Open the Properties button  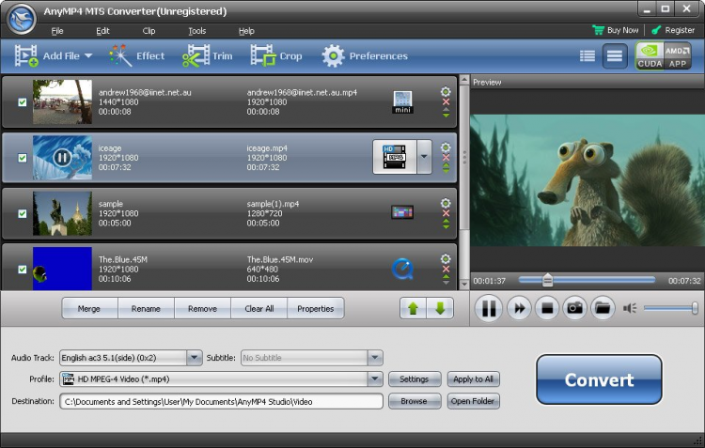316,309
